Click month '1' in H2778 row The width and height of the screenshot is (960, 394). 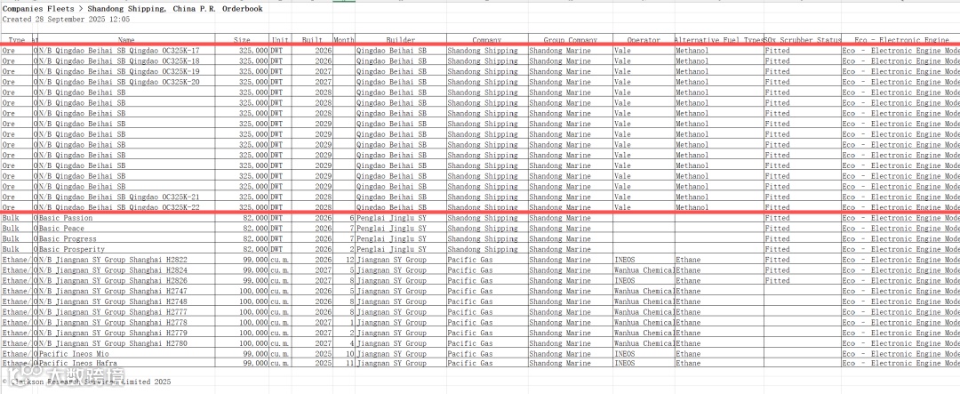[344, 322]
